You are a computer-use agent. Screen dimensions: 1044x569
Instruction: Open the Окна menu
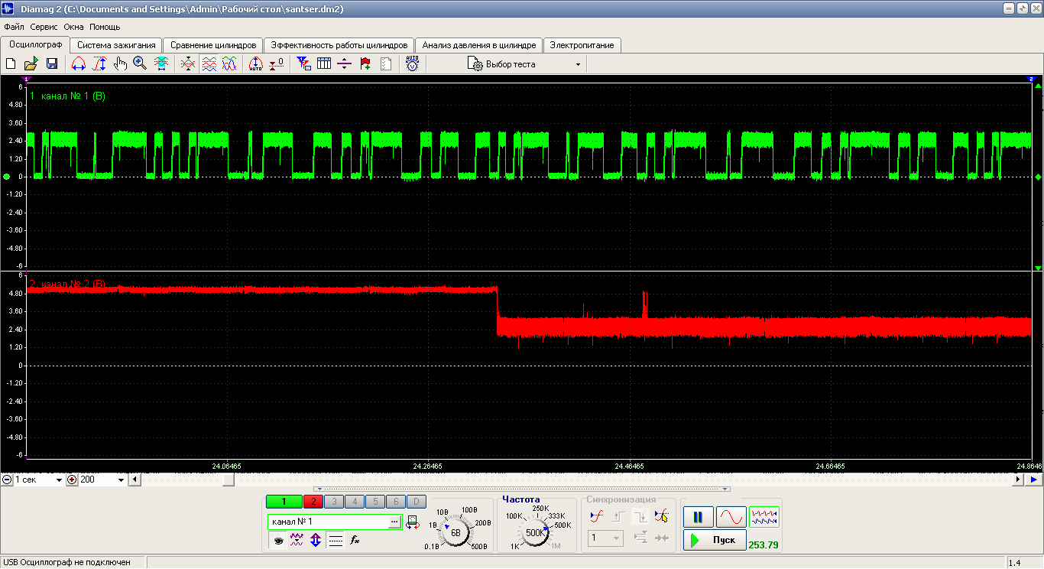tap(74, 27)
